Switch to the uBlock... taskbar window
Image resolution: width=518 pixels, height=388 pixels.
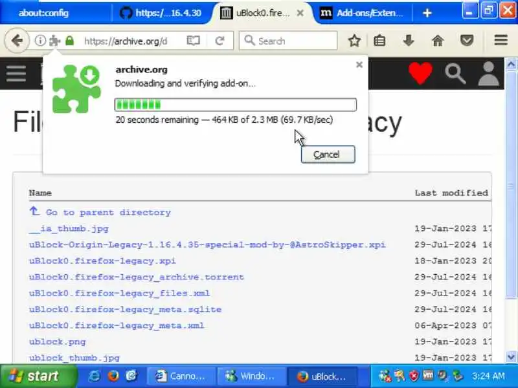click(322, 376)
